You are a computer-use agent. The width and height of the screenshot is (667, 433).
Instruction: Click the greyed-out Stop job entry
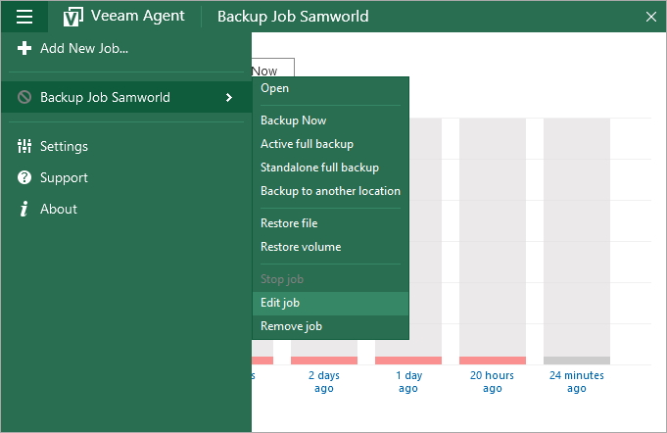point(330,279)
